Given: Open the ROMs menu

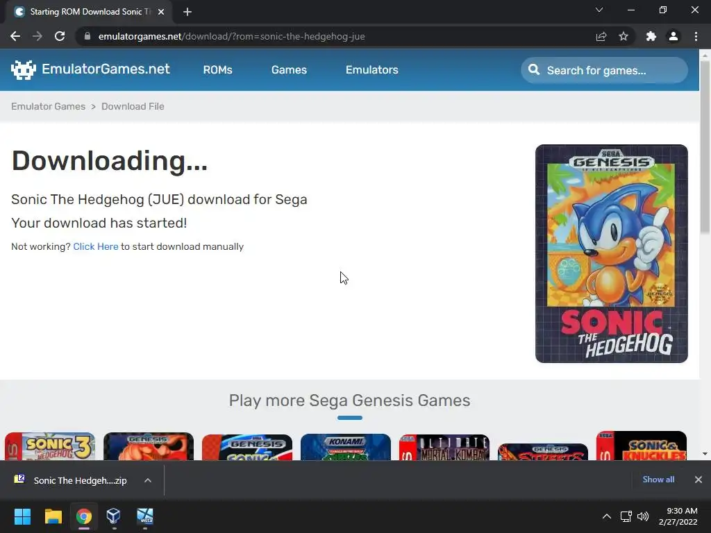Looking at the screenshot, I should (x=217, y=70).
